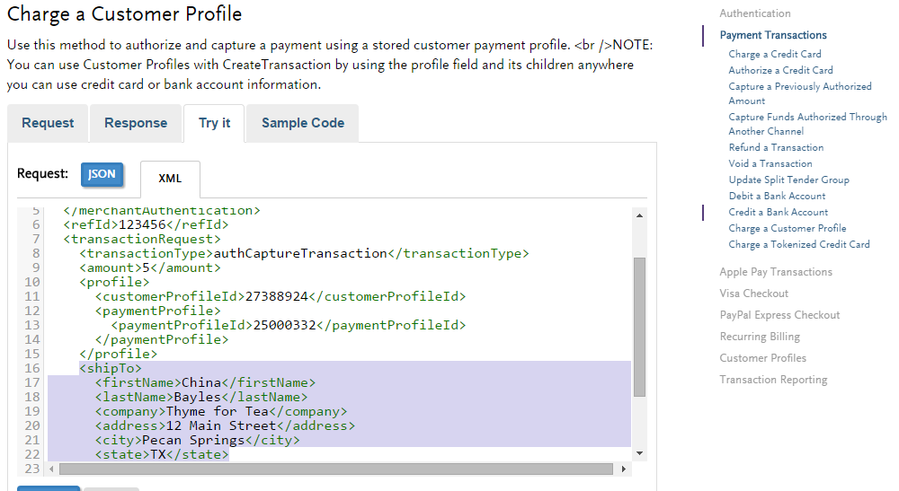Switch request format to JSON
The height and width of the screenshot is (491, 899).
[x=102, y=174]
